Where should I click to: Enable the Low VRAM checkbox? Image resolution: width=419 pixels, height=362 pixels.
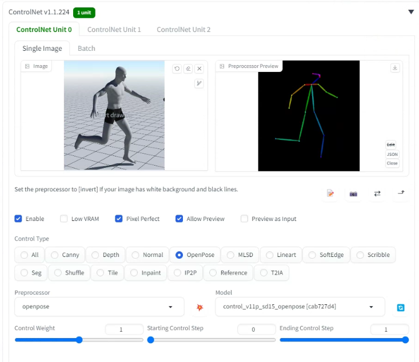pos(63,219)
